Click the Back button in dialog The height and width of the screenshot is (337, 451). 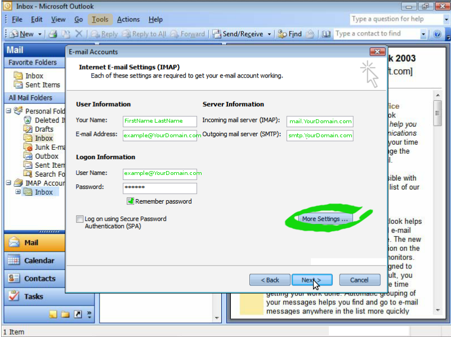click(x=270, y=280)
